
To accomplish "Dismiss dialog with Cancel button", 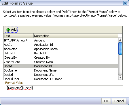I will click(119, 101).
